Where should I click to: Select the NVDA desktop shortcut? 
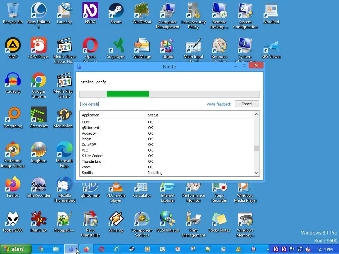[x=90, y=13]
